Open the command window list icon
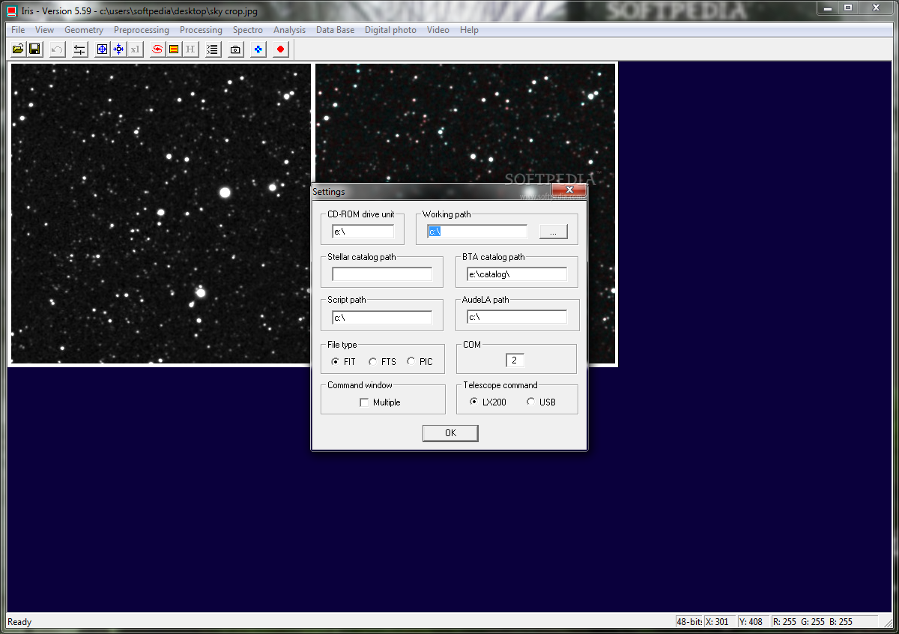Viewport: 899px width, 634px height. pyautogui.click(x=213, y=49)
